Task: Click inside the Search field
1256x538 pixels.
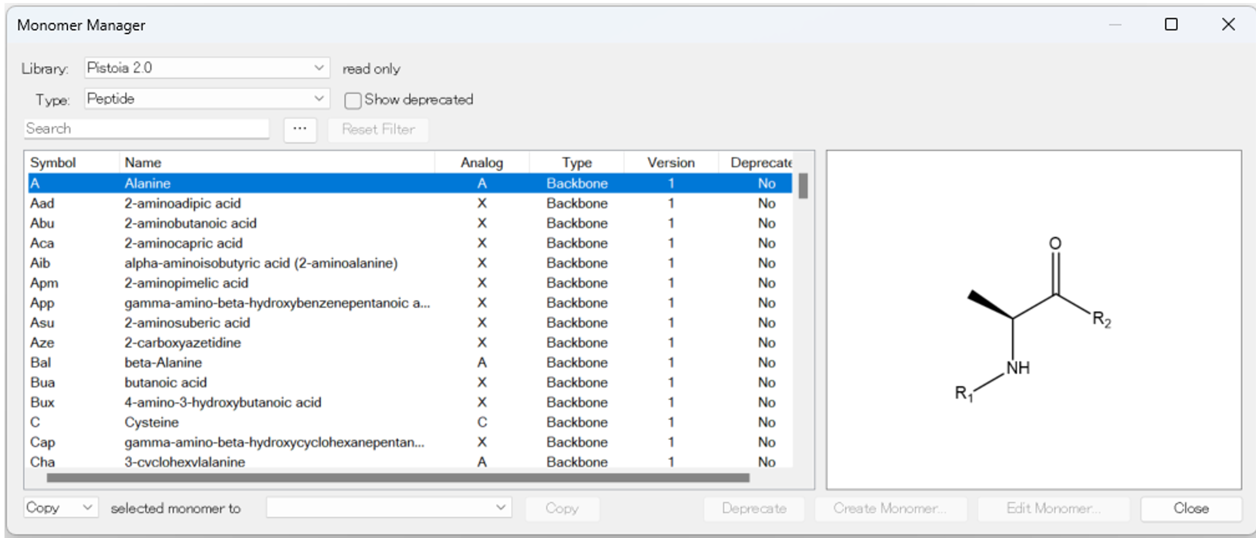Action: click(146, 129)
